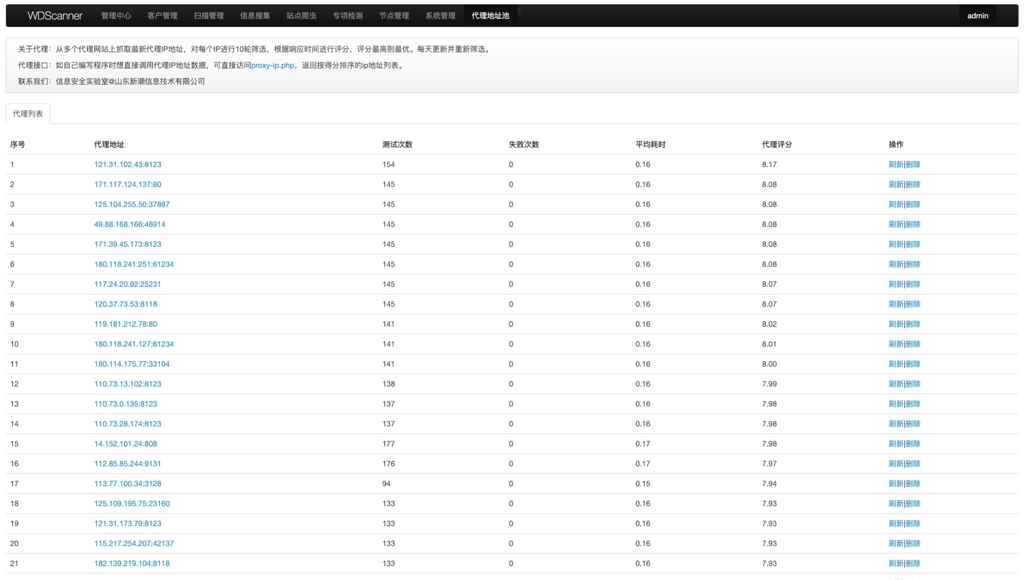Open the proxy-ip.php interface link
The height and width of the screenshot is (580, 1025).
(x=272, y=65)
